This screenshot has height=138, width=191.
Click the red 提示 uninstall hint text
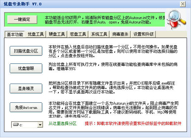click(133, 124)
